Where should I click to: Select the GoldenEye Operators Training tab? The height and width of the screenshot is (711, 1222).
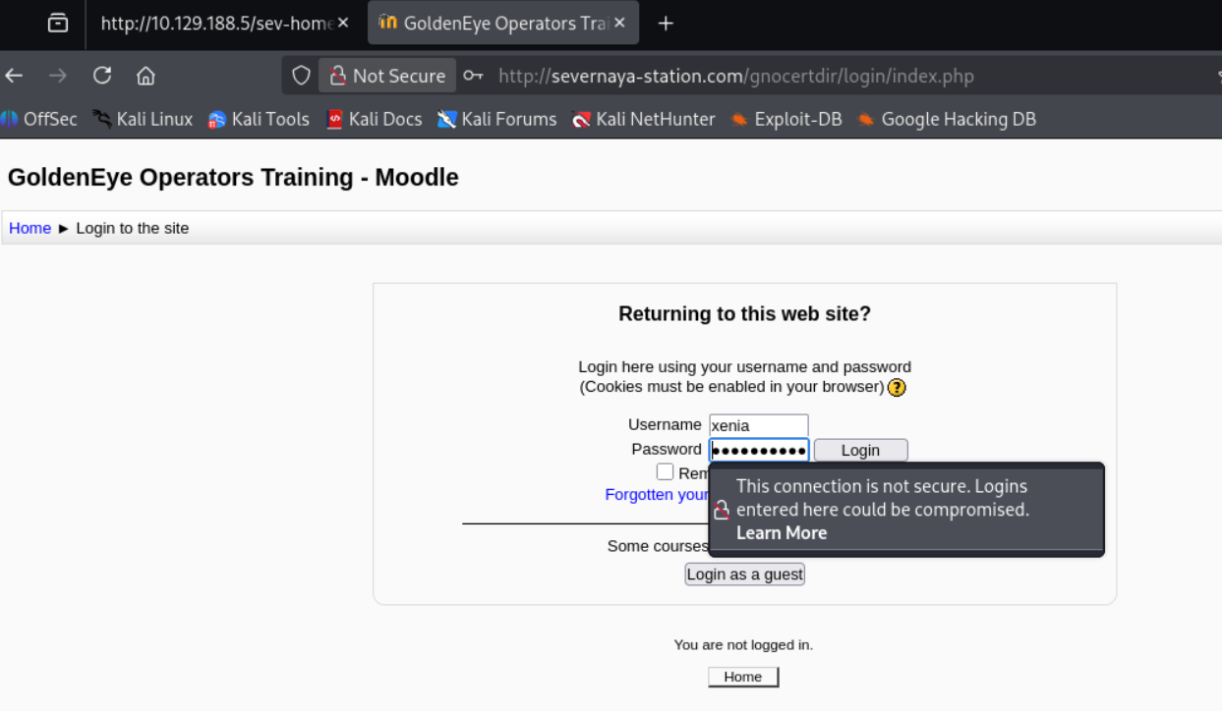pyautogui.click(x=503, y=23)
